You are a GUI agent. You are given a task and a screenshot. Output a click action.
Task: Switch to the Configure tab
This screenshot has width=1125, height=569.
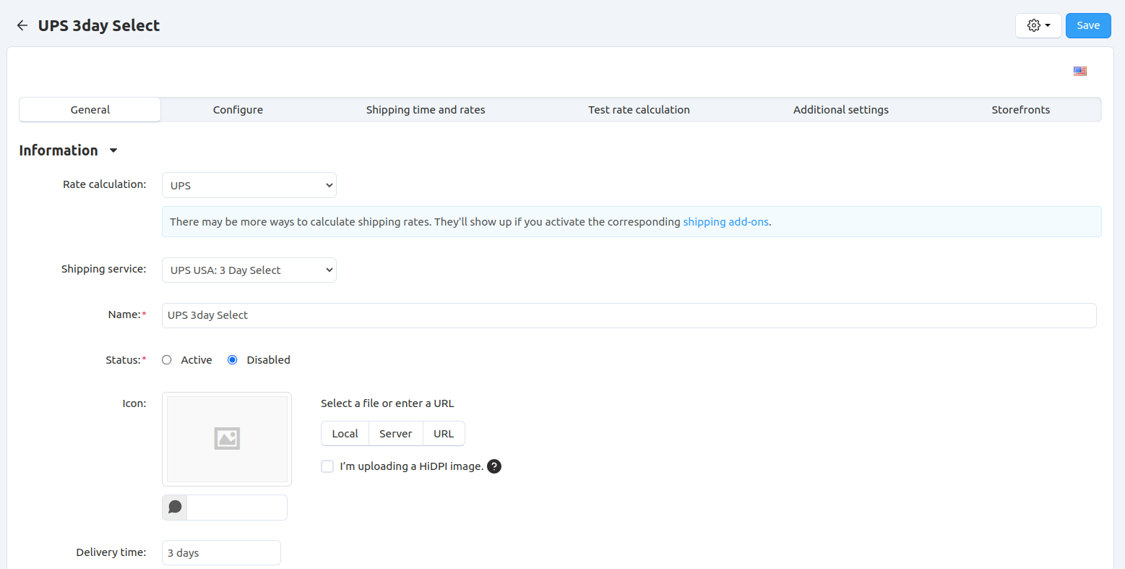tap(238, 110)
